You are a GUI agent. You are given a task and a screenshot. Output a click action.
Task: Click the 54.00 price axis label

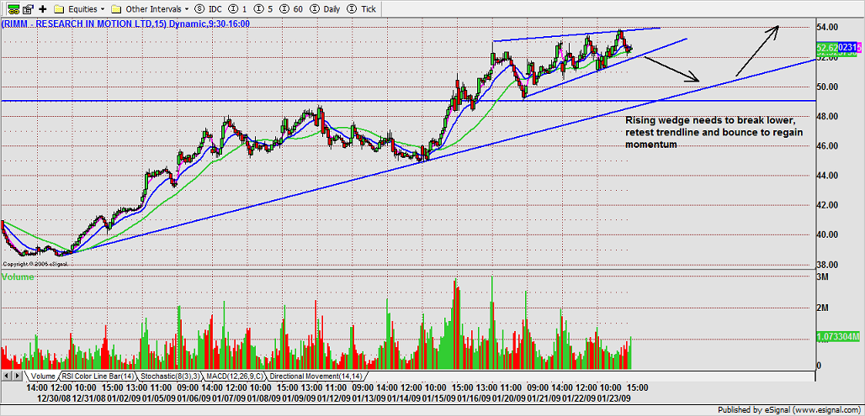point(827,27)
